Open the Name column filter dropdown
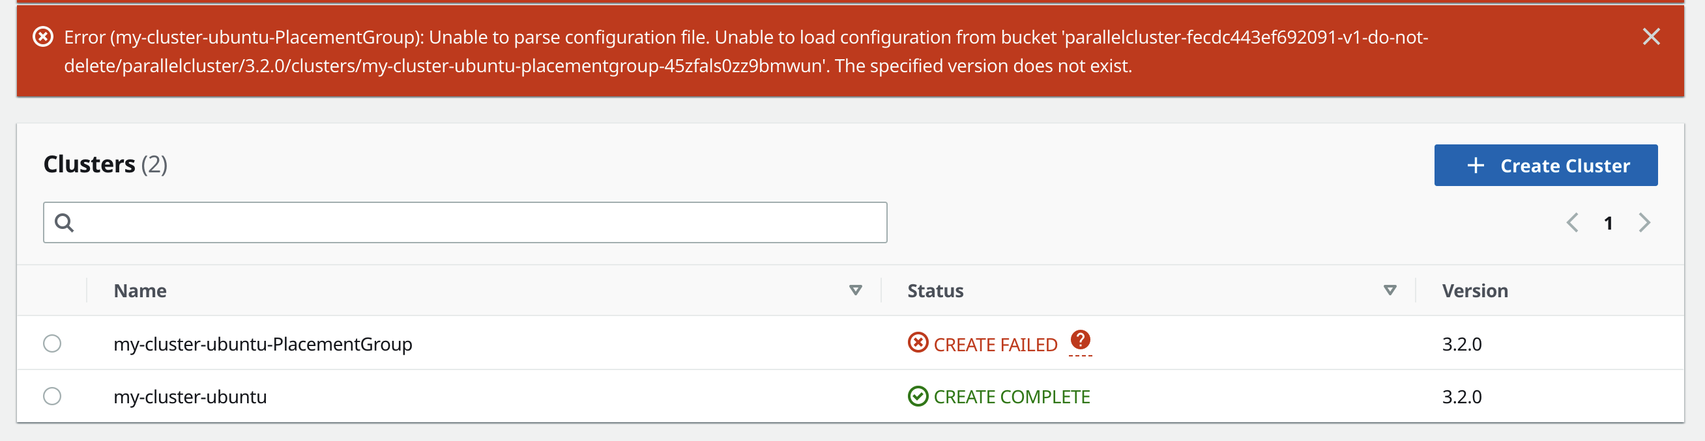 (856, 290)
